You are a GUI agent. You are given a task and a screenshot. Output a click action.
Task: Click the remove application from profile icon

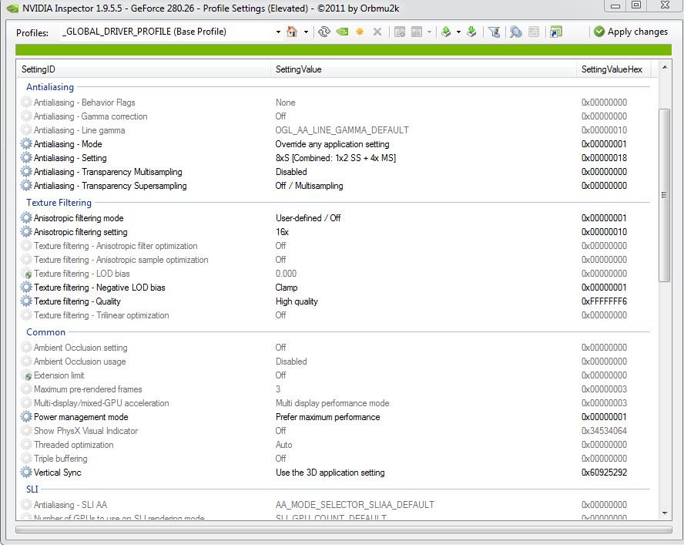[x=417, y=32]
